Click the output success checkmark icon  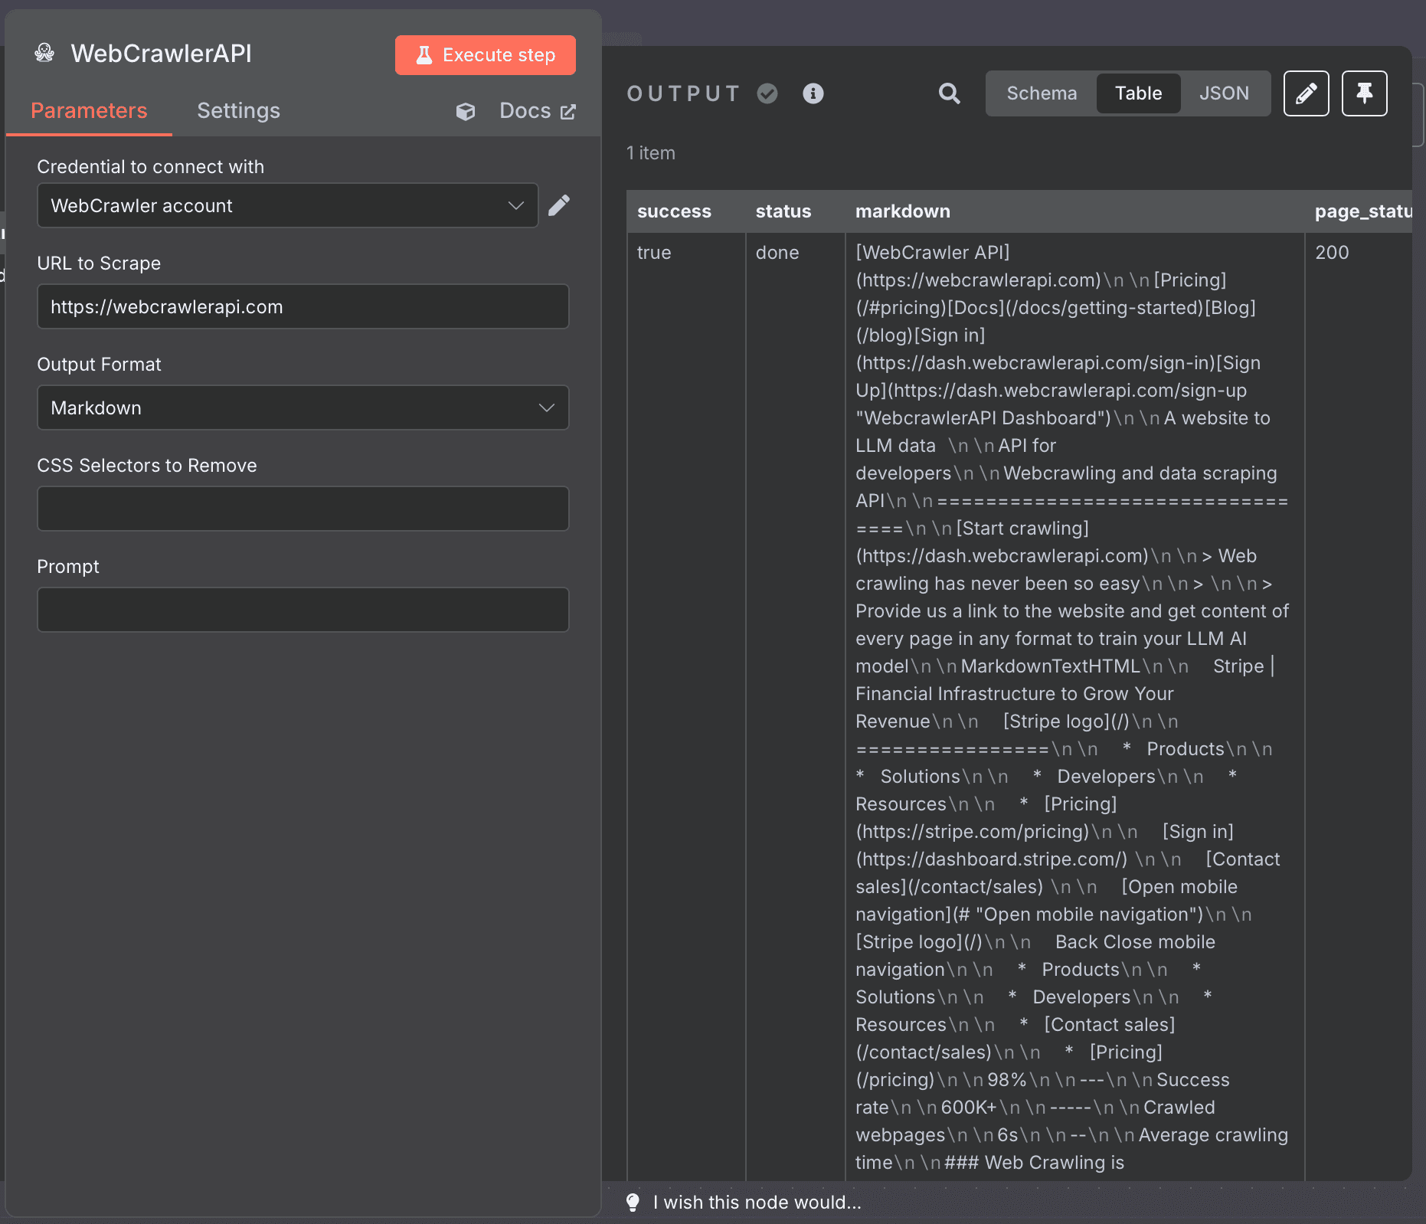point(767,93)
